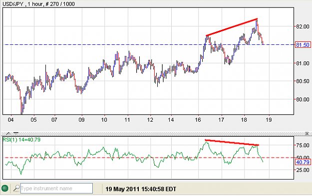The height and width of the screenshot is (196, 312).
Task: Click date label 19 on time axis
Action: [x=269, y=120]
